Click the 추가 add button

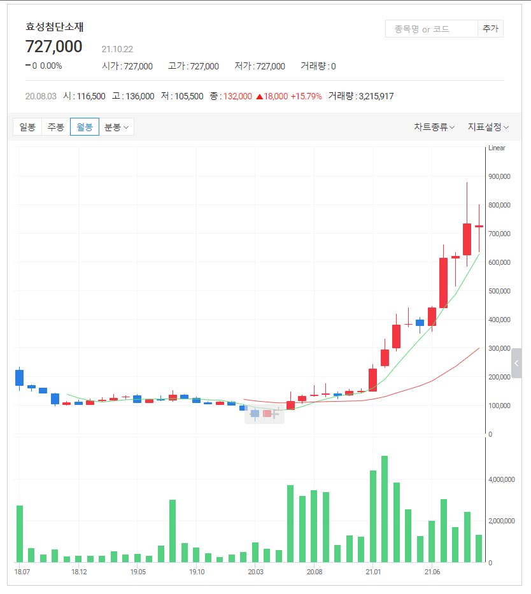[490, 29]
